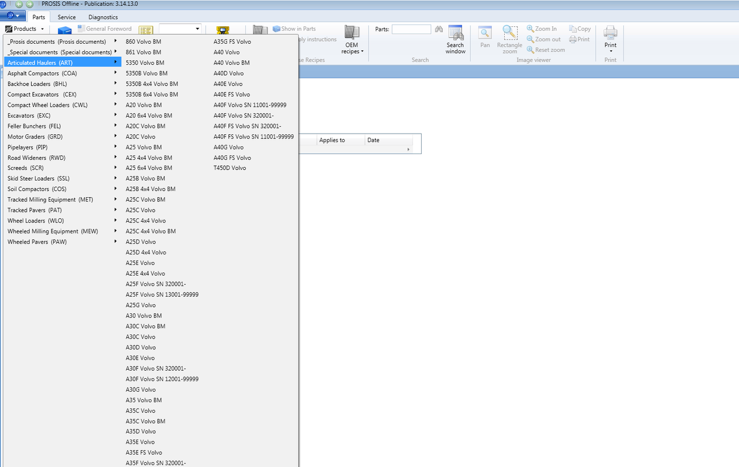The height and width of the screenshot is (467, 739).
Task: Open Road Wideners (RWD) category
Action: [63, 158]
